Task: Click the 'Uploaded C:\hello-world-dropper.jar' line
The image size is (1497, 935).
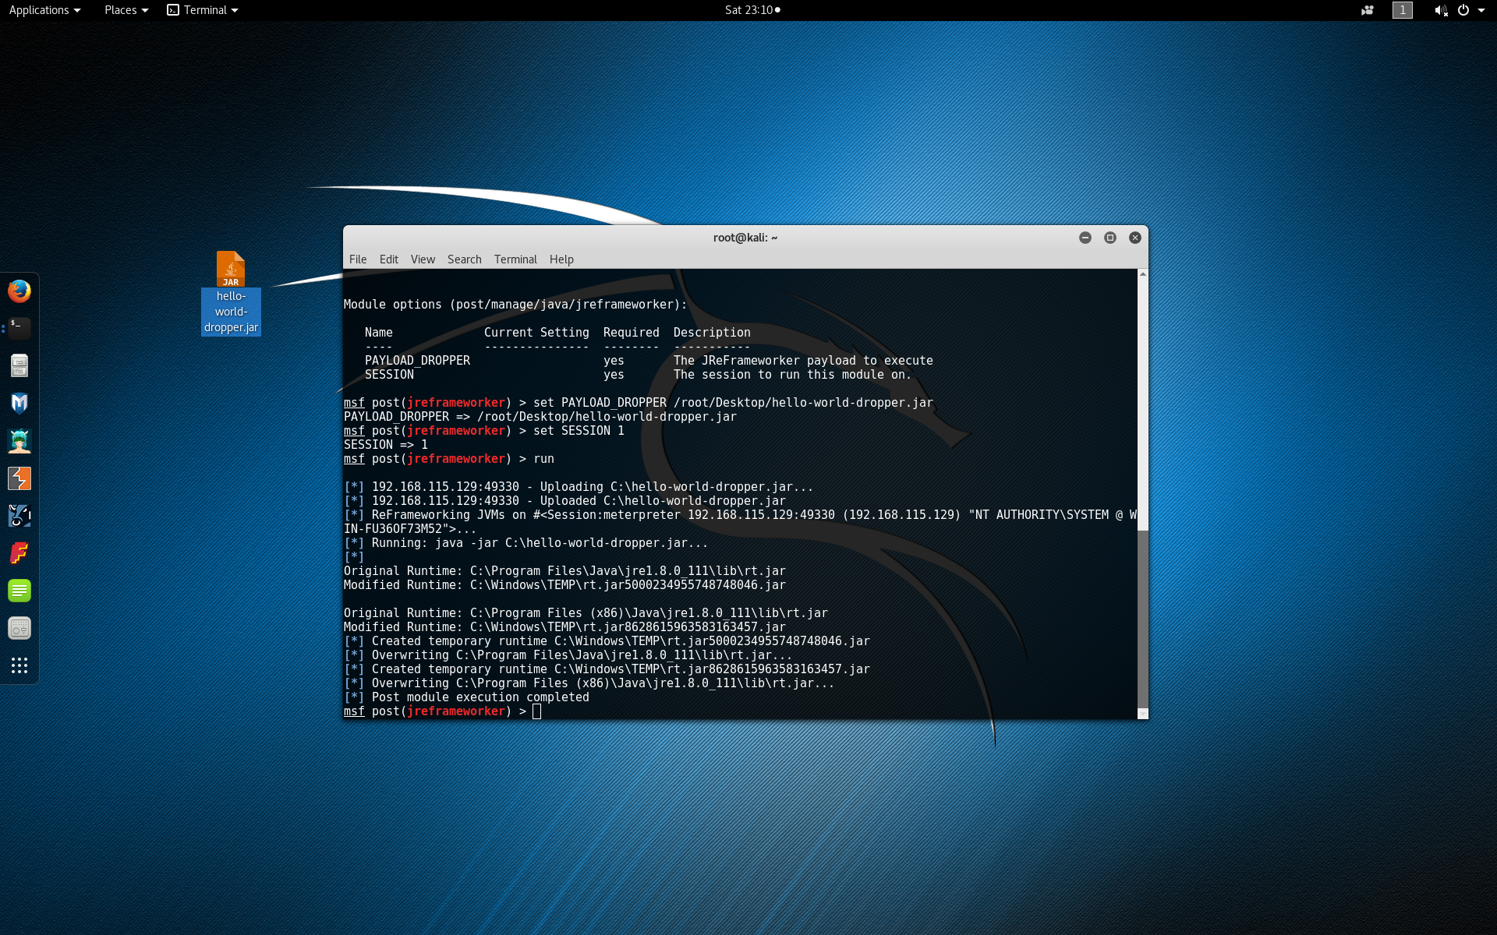Action: [565, 501]
